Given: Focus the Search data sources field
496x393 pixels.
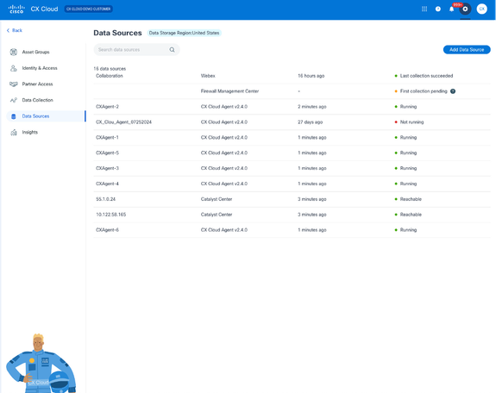Looking at the screenshot, I should [136, 50].
